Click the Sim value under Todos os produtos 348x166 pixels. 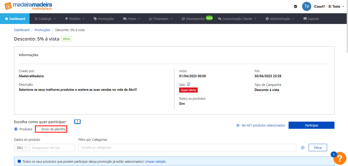(x=182, y=104)
